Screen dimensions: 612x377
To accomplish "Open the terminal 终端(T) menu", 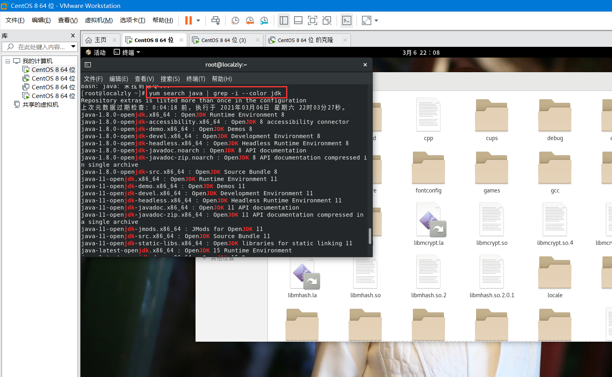I will [196, 79].
